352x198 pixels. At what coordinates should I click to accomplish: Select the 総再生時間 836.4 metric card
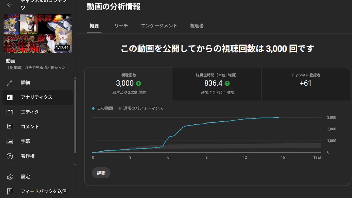click(217, 84)
